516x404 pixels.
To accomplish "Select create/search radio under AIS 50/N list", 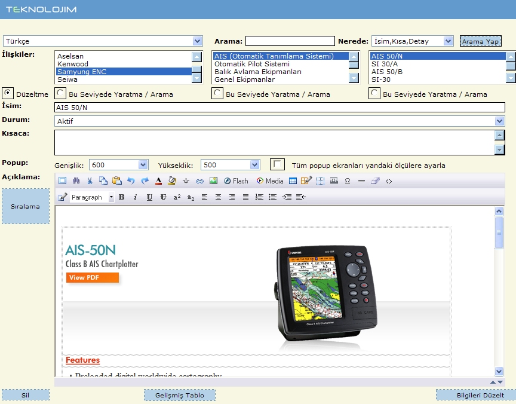I will pos(374,93).
